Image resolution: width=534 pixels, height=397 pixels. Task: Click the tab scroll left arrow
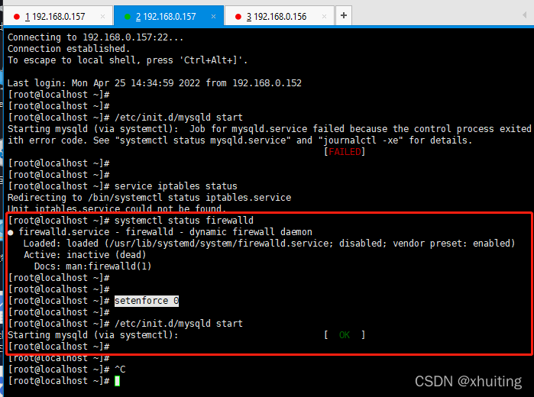[525, 15]
